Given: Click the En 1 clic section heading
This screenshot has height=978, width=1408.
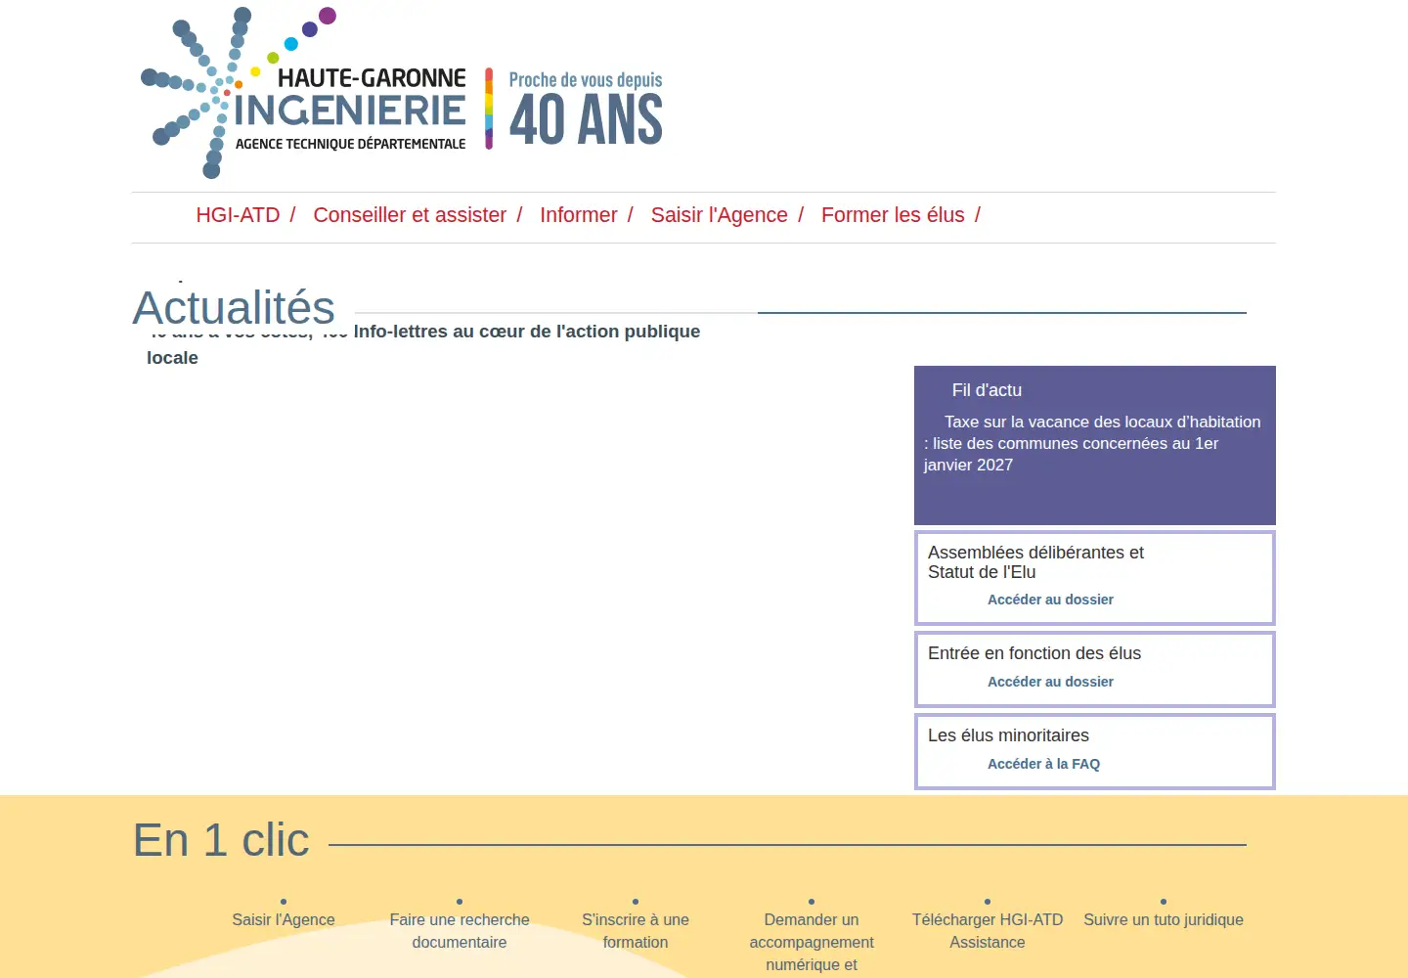Looking at the screenshot, I should tap(221, 840).
